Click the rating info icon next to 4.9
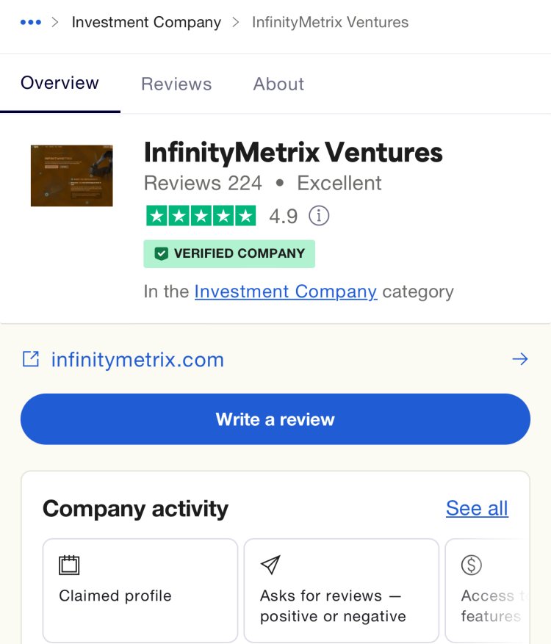The height and width of the screenshot is (644, 551). point(319,216)
